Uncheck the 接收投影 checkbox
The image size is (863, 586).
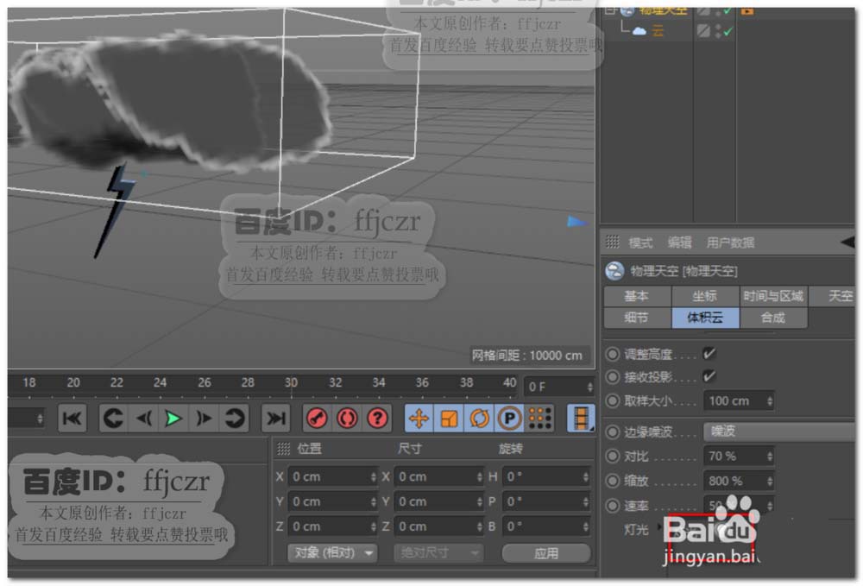[709, 376]
